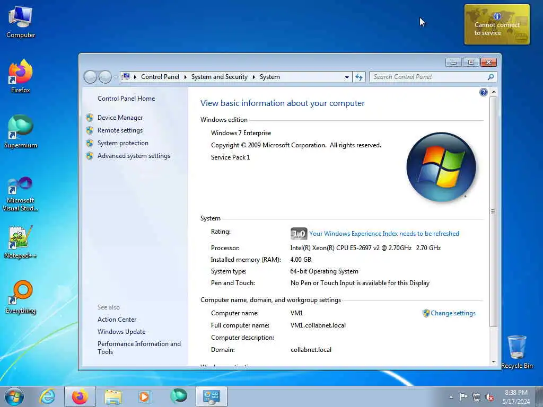Click the help question mark icon
The height and width of the screenshot is (407, 543).
coord(484,92)
